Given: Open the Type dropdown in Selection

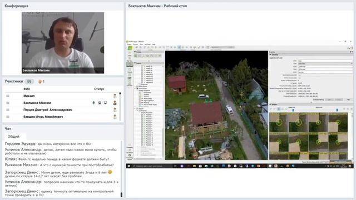Looking at the screenshot, I should point(325,64).
